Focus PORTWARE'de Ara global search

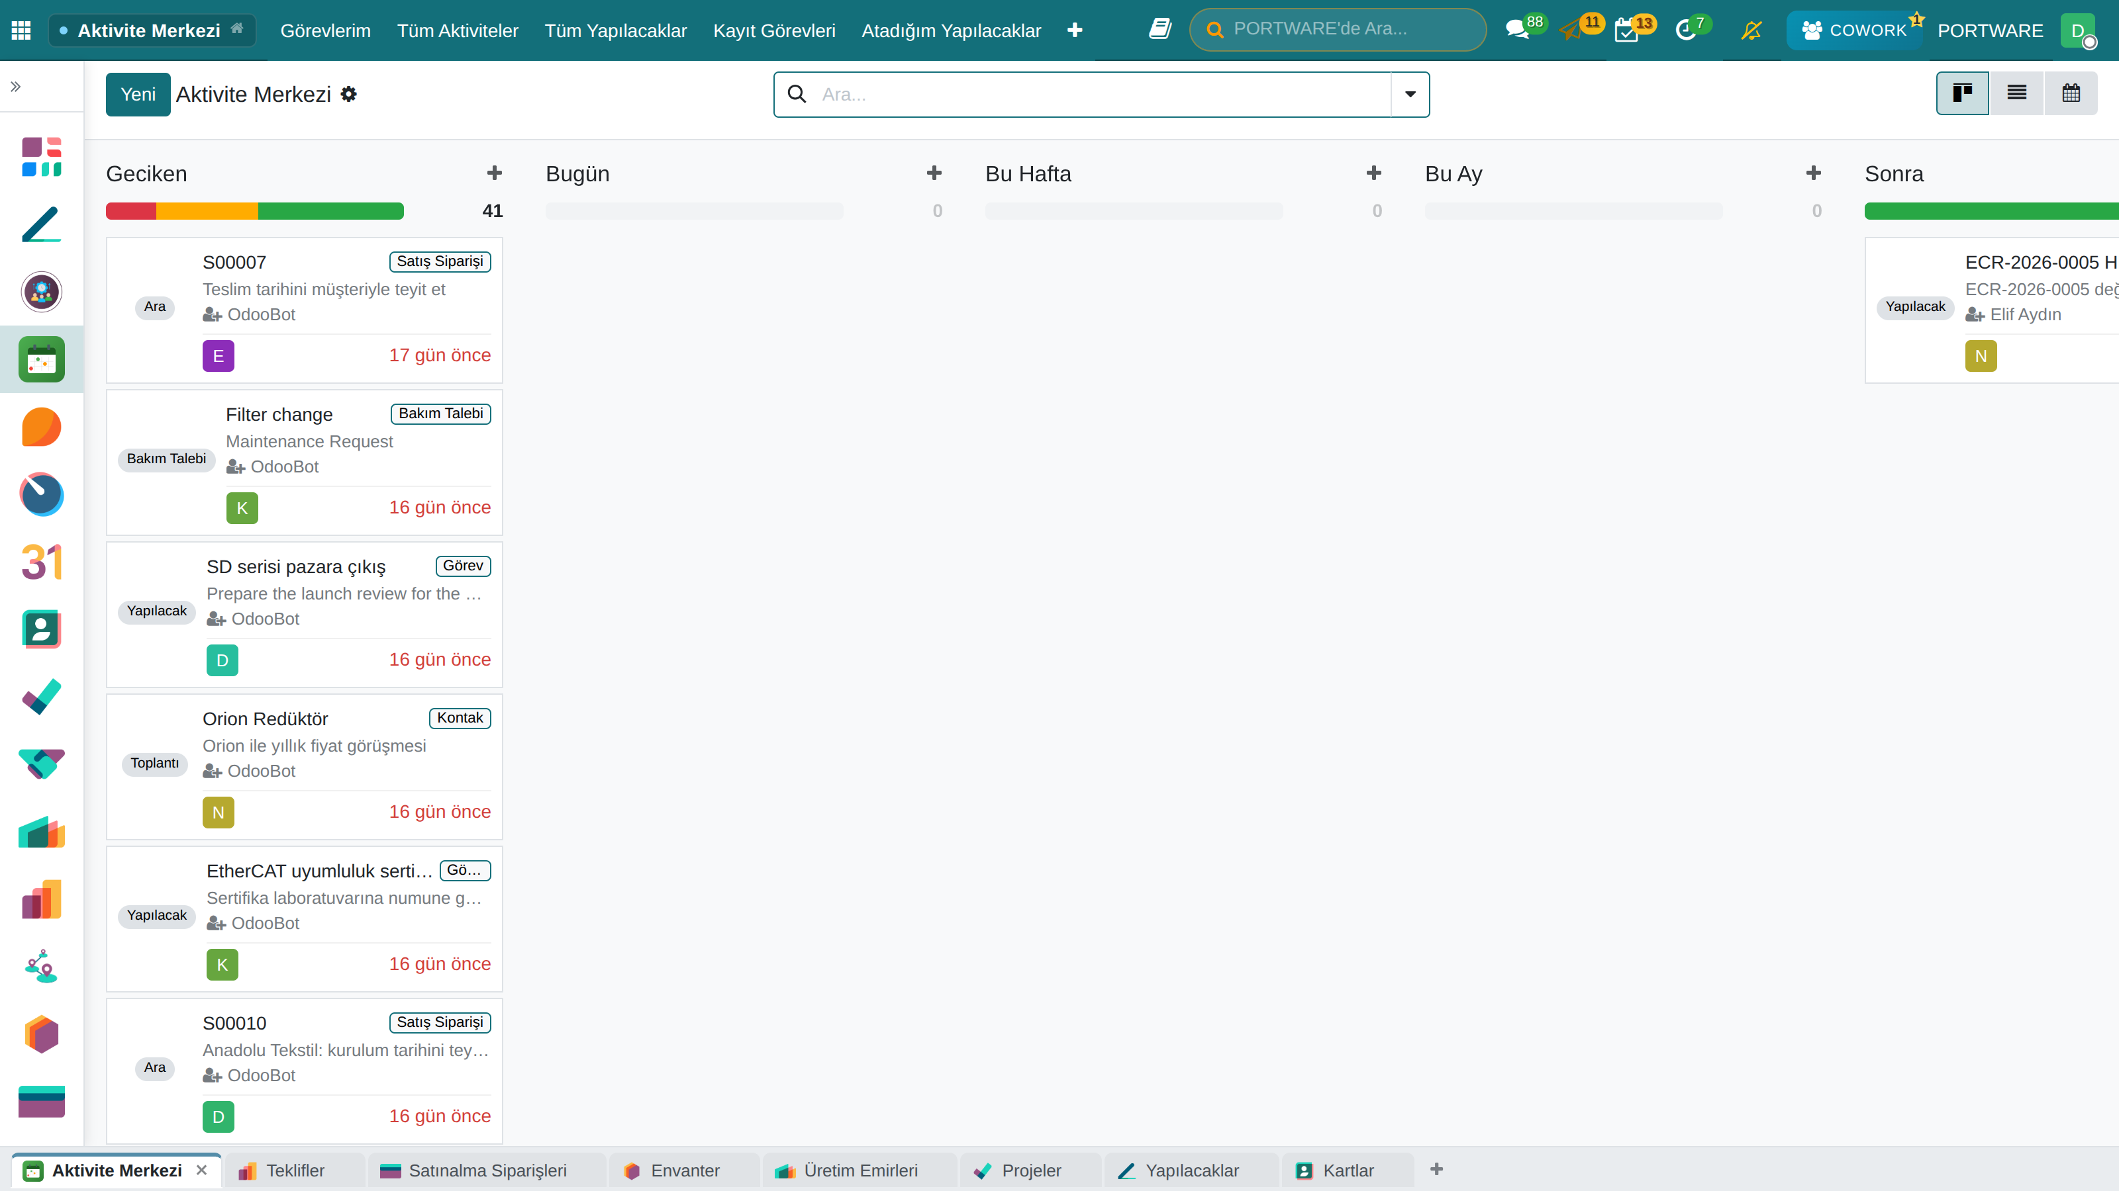pos(1338,30)
